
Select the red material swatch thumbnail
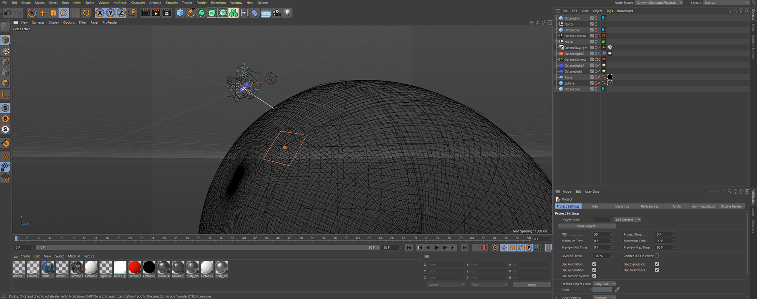134,267
